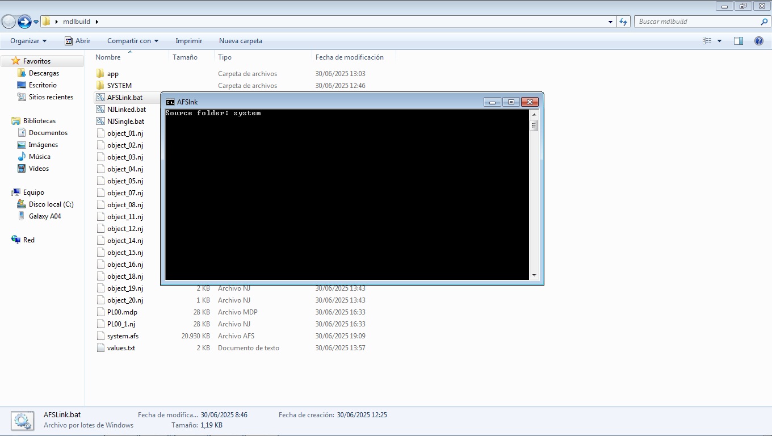Open the Imágenes library
772x436 pixels.
click(43, 145)
